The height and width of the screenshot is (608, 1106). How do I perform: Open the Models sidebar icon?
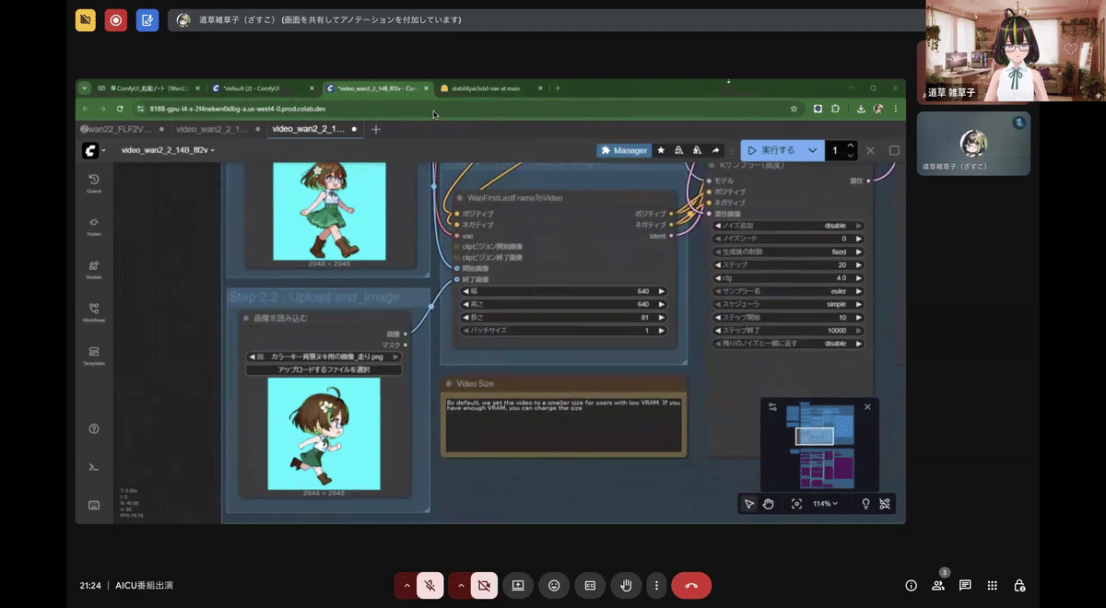click(x=94, y=268)
